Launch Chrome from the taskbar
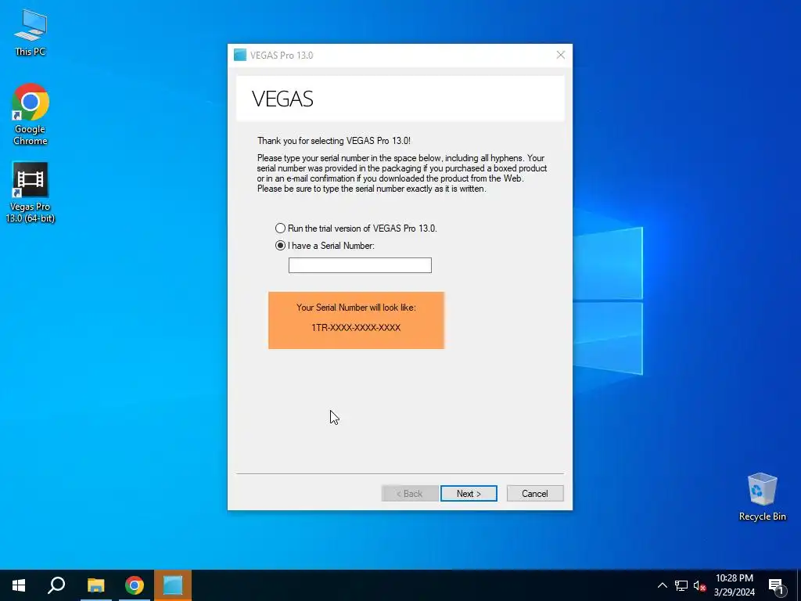 coord(135,585)
